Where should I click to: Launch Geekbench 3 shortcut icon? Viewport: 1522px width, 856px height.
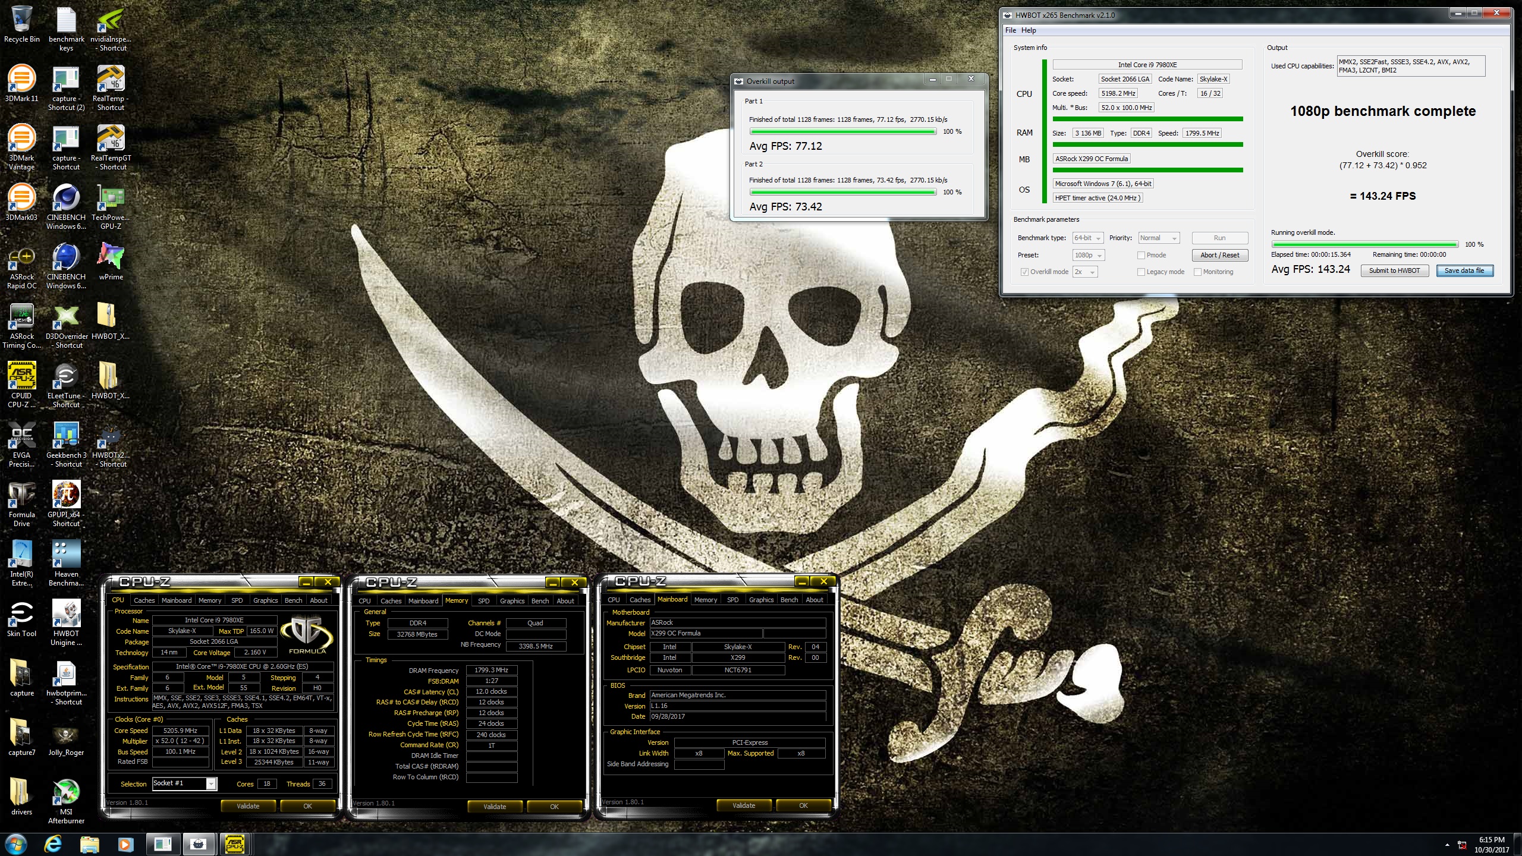pos(66,445)
